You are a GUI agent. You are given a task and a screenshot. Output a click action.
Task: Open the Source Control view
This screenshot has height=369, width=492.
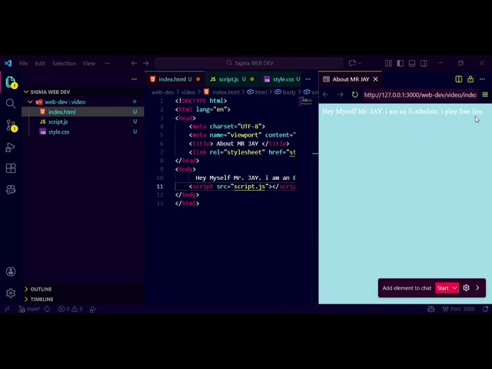pos(11,125)
